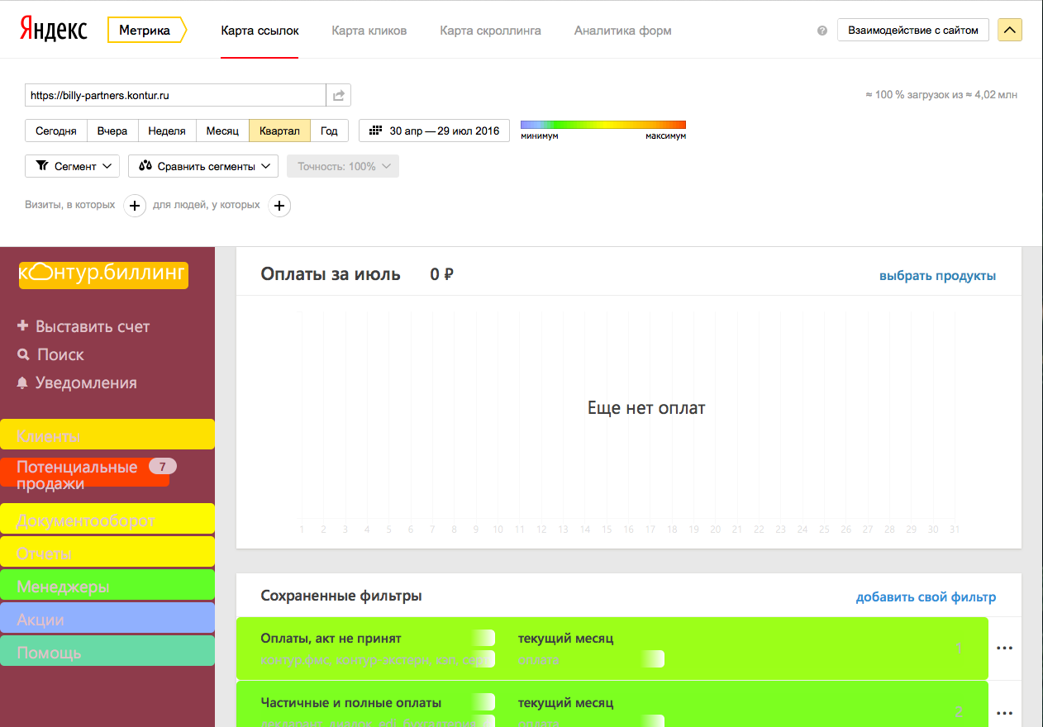Add condition after Визиты, в которых
Viewport: 1043px width, 727px height.
136,206
